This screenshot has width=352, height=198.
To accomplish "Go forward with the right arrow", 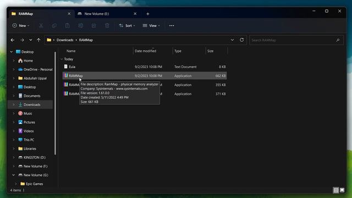I will pyautogui.click(x=22, y=40).
